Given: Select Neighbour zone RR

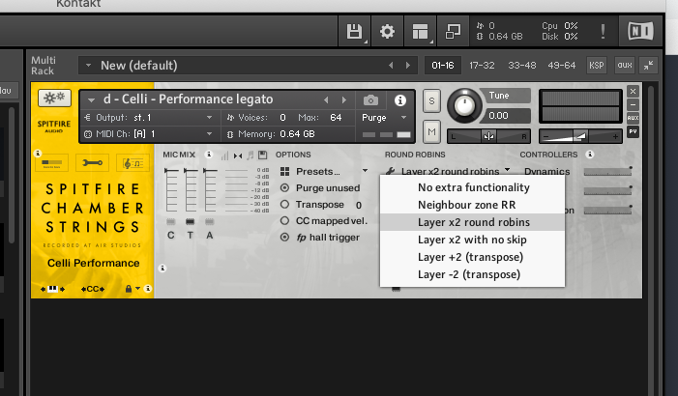Looking at the screenshot, I should (473, 205).
